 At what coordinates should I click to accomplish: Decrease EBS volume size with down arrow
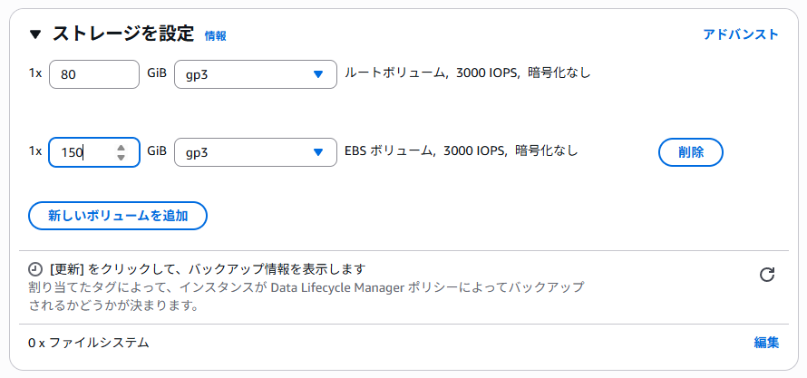[x=121, y=158]
